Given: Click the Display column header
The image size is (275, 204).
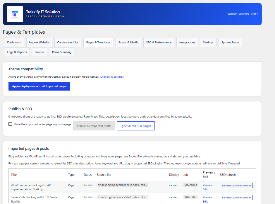Looking at the screenshot, I should [x=174, y=175].
